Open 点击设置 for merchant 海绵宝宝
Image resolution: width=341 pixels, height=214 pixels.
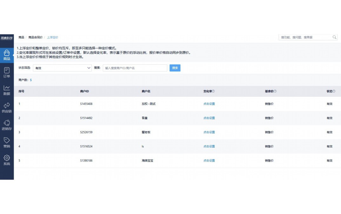click(210, 161)
